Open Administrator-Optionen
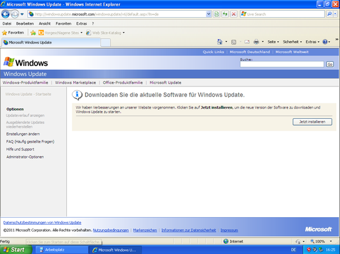 click(x=25, y=157)
